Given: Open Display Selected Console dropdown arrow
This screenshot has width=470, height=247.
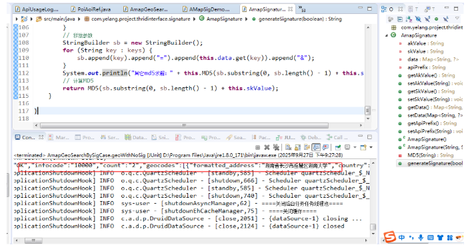Looking at the screenshot, I should tap(355, 147).
